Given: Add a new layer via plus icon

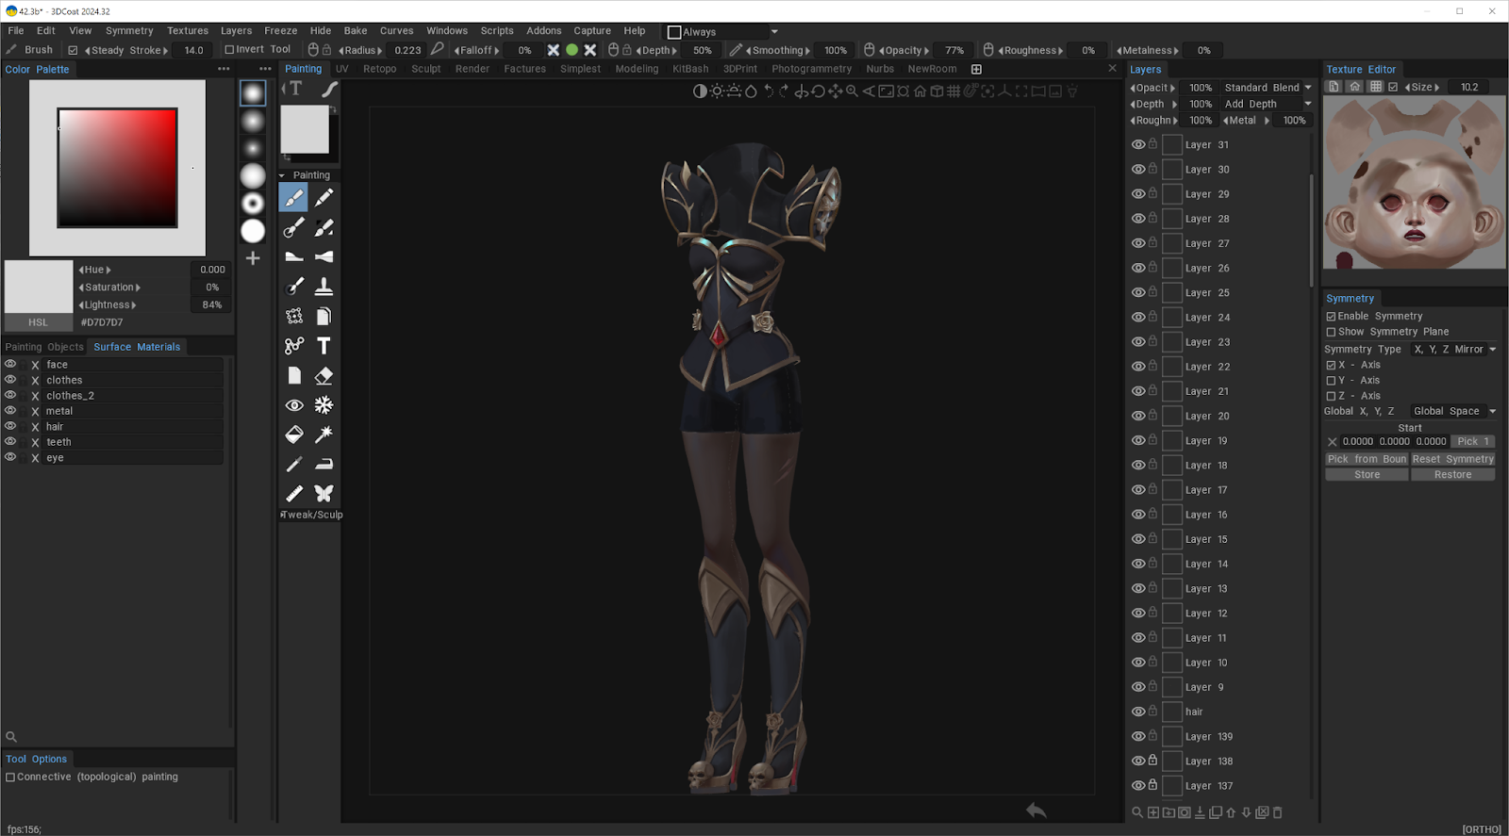Looking at the screenshot, I should click(1152, 812).
